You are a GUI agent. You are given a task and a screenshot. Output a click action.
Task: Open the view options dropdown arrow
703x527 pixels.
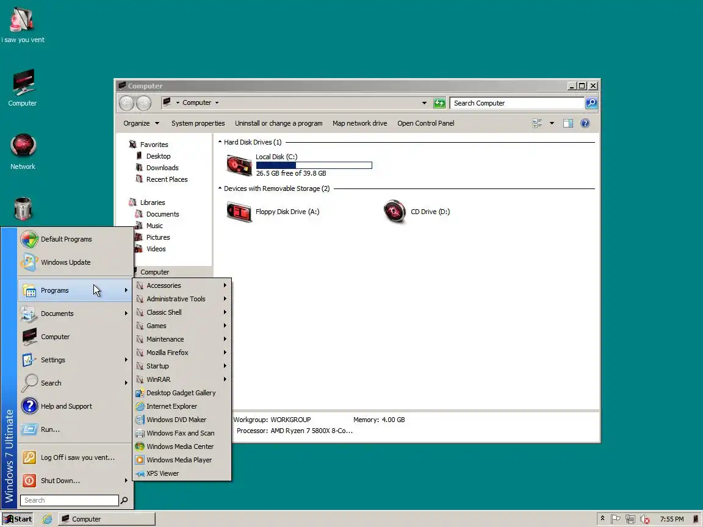pos(552,123)
